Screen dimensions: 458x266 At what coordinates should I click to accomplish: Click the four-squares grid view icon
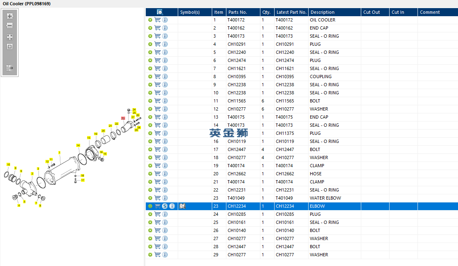(10, 37)
